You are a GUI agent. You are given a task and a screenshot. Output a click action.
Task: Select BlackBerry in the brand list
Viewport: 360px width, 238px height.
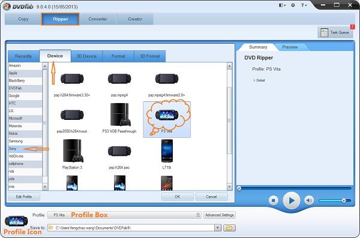pyautogui.click(x=25, y=81)
